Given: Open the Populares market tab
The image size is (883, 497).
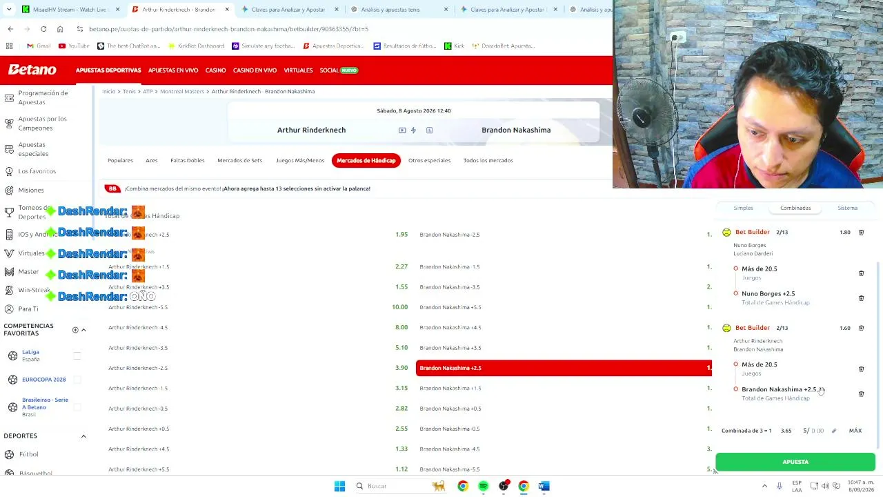Looking at the screenshot, I should pos(120,160).
